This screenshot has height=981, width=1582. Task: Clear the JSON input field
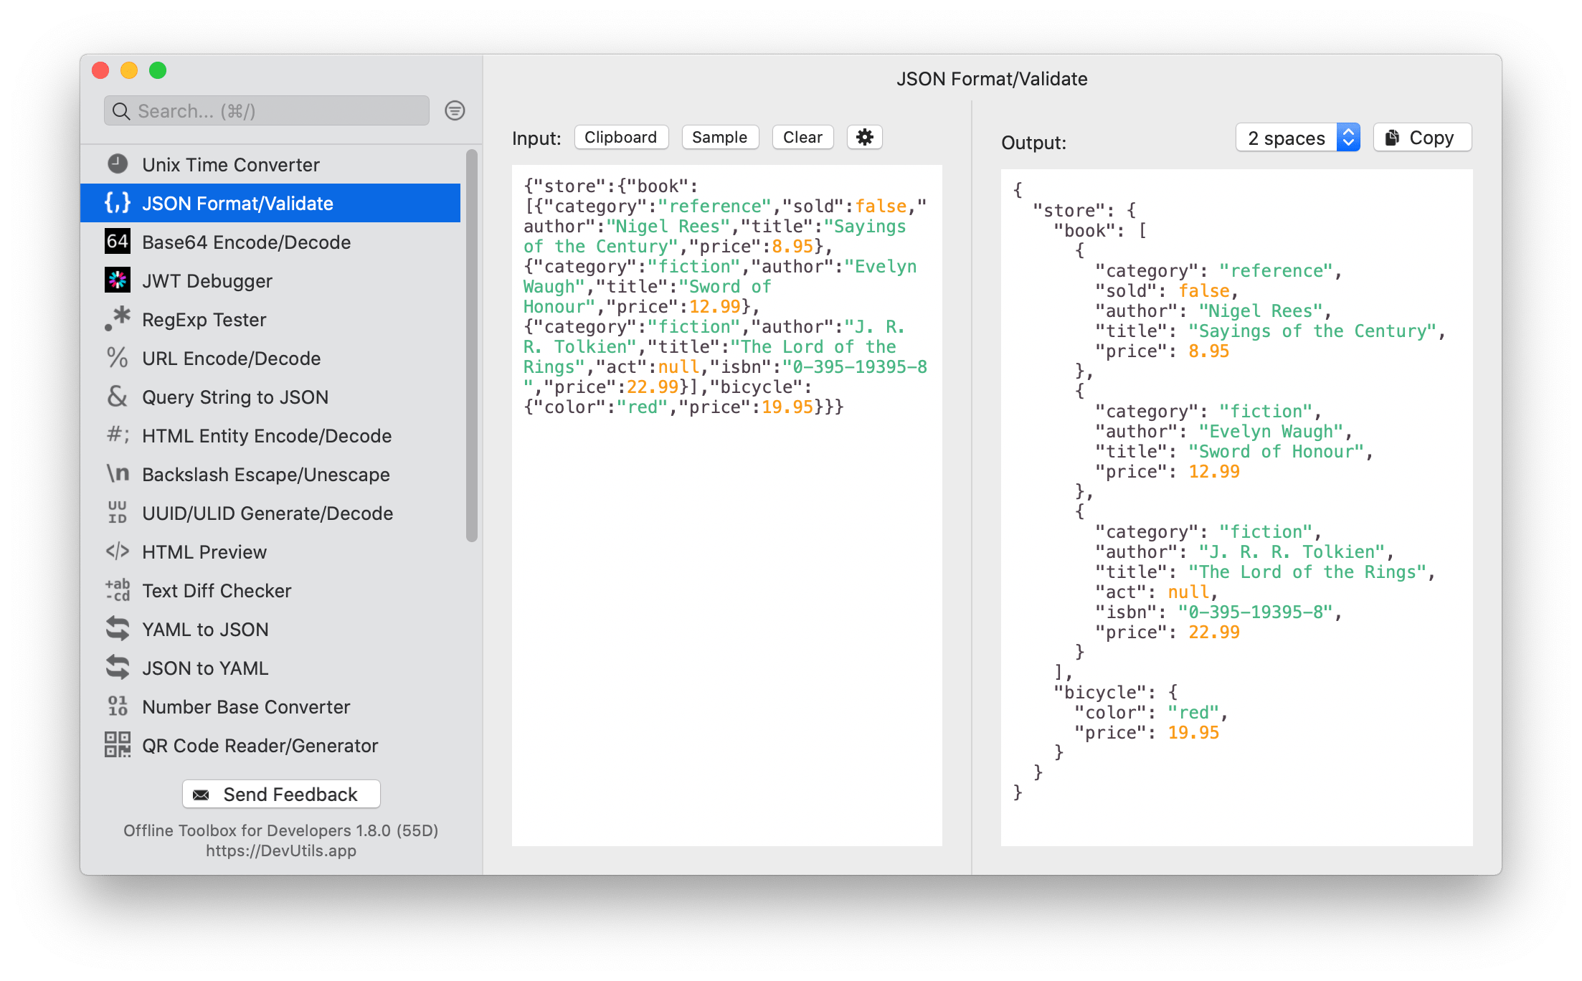pos(802,137)
